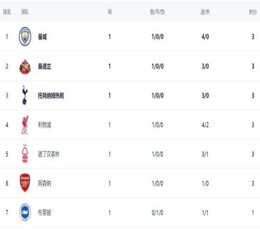
Task: Select the 托特纳姆热刺 team name
Action: coord(51,96)
